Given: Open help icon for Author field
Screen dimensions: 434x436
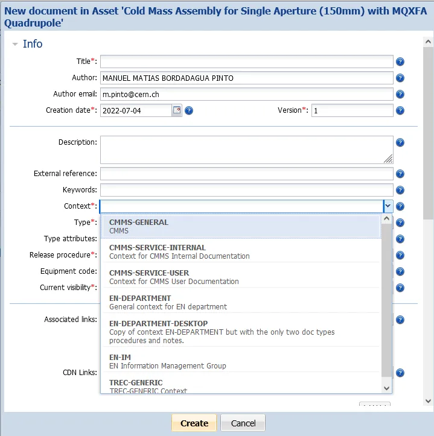Looking at the screenshot, I should pyautogui.click(x=400, y=78).
